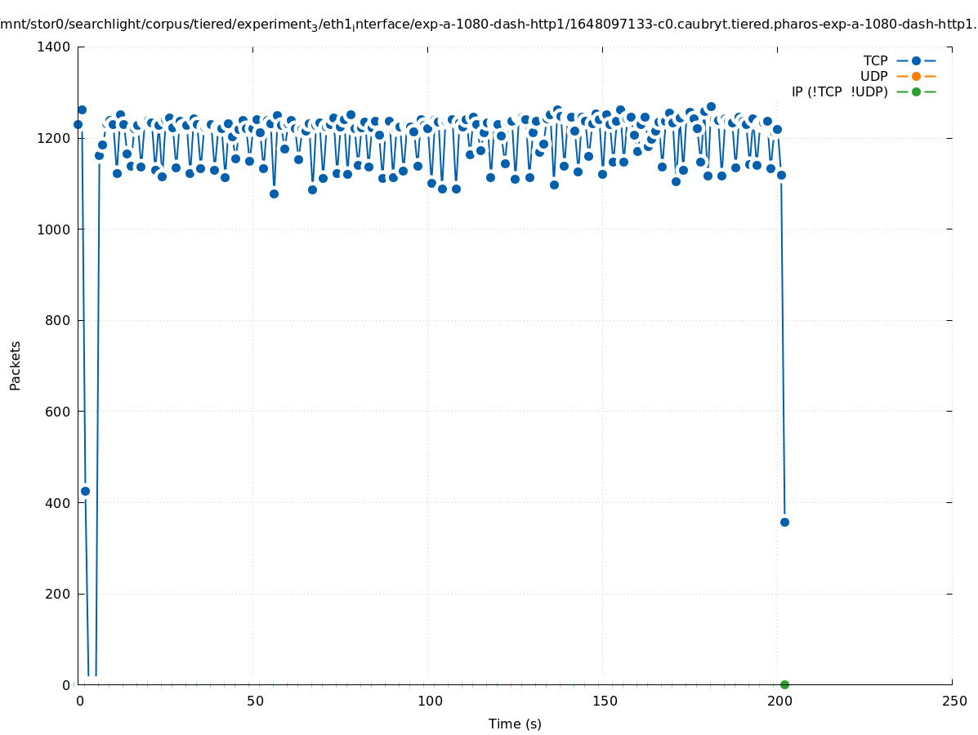Click the 100 tick label on the x-axis
The width and height of the screenshot is (978, 735).
429,701
